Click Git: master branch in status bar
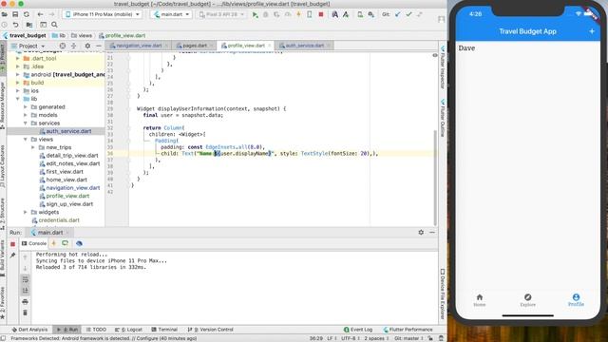Screen dimensions: 608x342 coord(409,338)
